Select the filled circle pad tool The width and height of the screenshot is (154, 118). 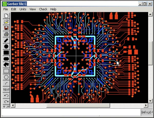[x=6, y=46]
